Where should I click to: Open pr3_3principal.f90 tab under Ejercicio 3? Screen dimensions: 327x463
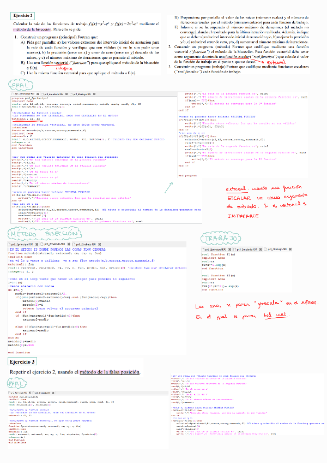(19, 393)
